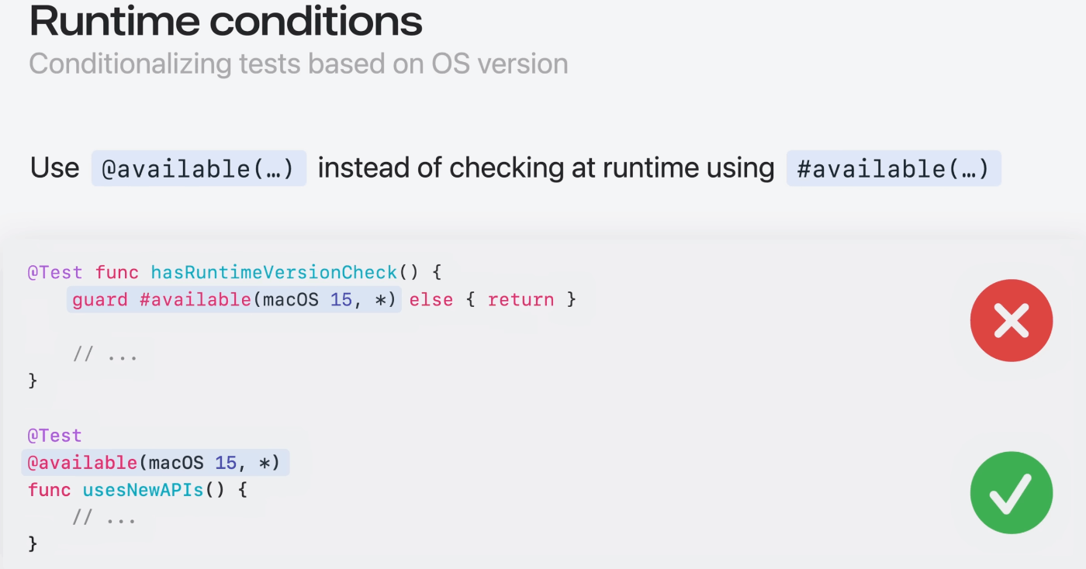Click the first @Test attribute before func

pos(55,273)
